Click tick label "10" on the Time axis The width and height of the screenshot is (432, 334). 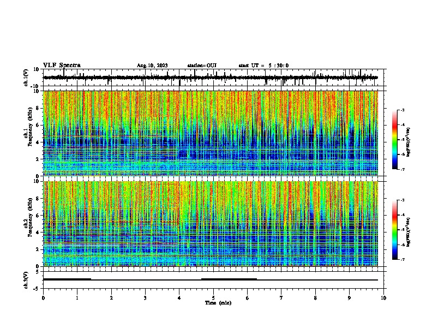[x=383, y=298]
